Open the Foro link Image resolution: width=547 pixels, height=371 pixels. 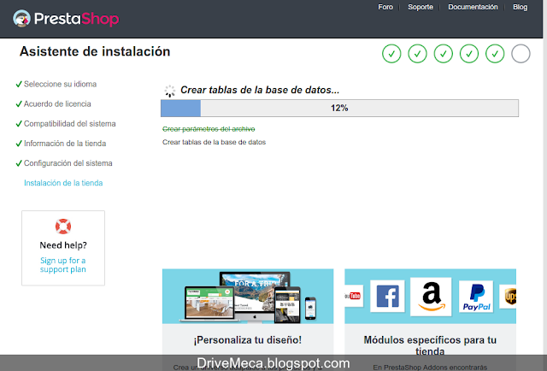(x=385, y=7)
